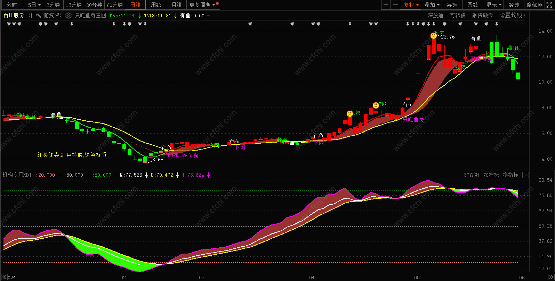Click the MA5:11.44 value label
The image size is (555, 281).
click(122, 16)
